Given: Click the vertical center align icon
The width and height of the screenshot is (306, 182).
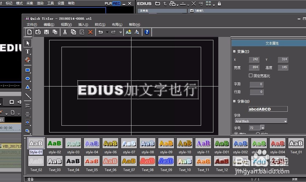Looking at the screenshot, I should pyautogui.click(x=28, y=114).
